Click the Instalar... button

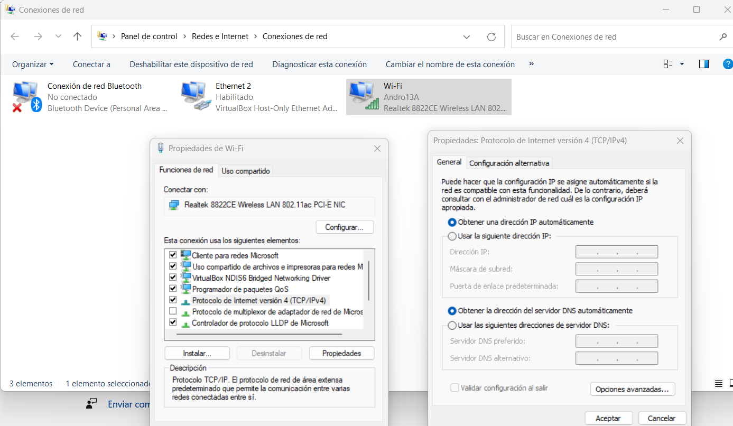tap(197, 353)
